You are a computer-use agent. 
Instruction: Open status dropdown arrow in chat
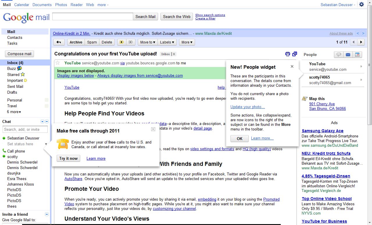(46, 144)
